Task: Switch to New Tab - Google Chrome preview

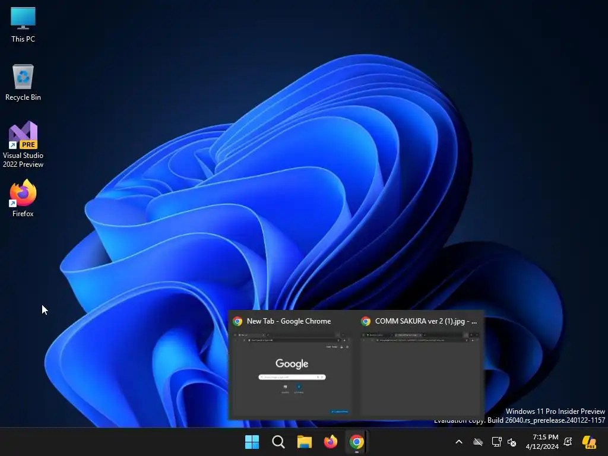Action: point(292,373)
